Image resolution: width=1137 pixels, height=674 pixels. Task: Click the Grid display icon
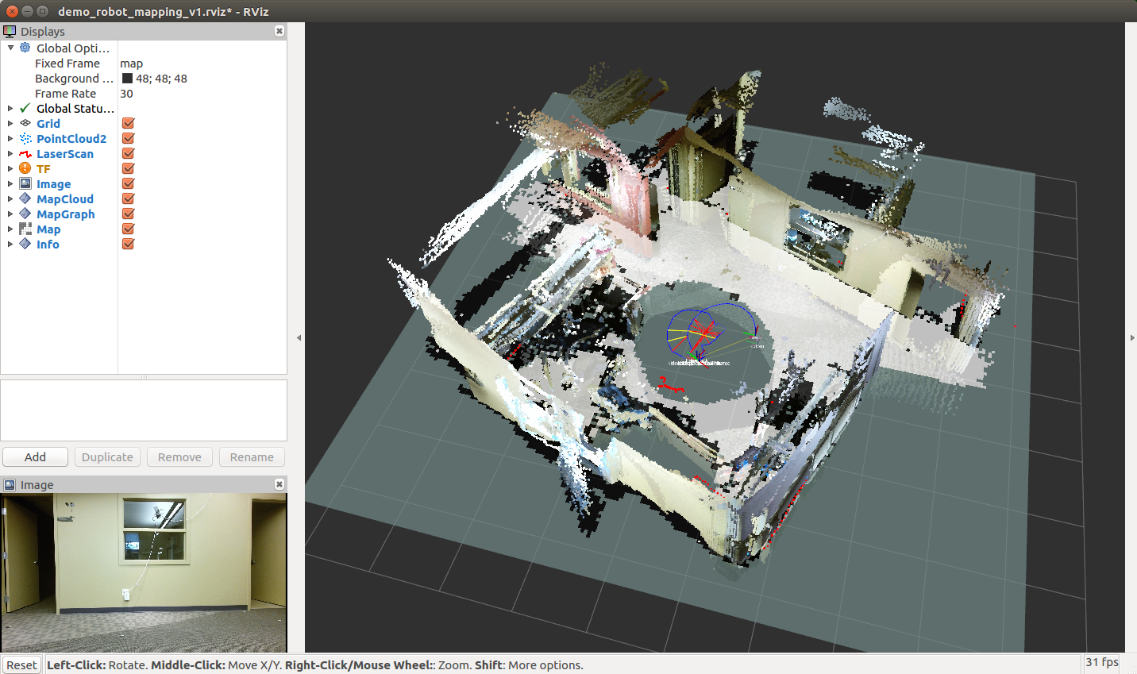[25, 123]
